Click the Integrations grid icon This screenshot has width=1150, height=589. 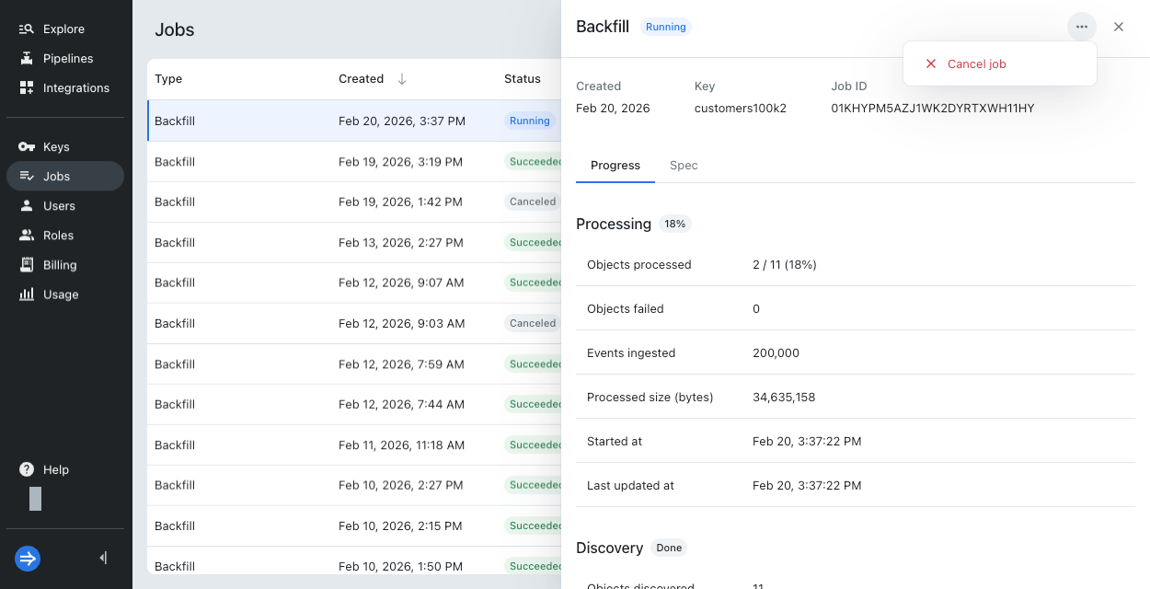click(27, 88)
